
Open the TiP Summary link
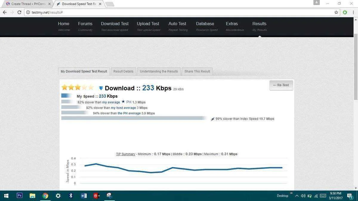[x=126, y=154]
